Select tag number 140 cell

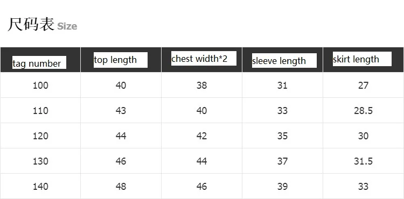coord(40,187)
